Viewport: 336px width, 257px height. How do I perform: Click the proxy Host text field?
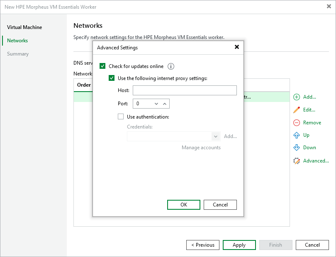click(x=185, y=90)
